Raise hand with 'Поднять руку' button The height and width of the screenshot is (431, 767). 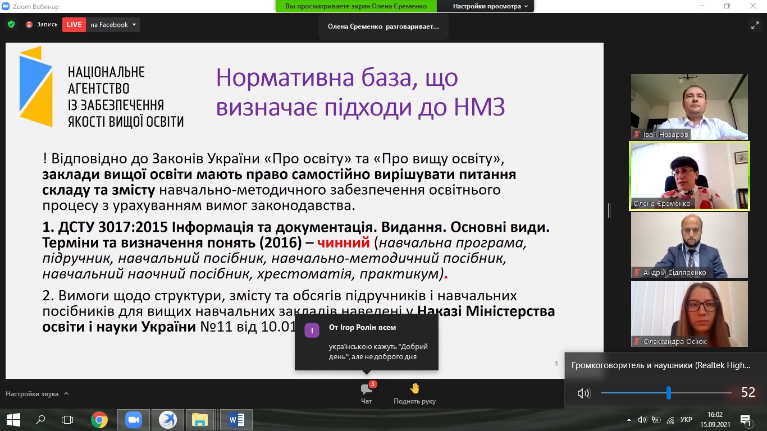pyautogui.click(x=414, y=393)
